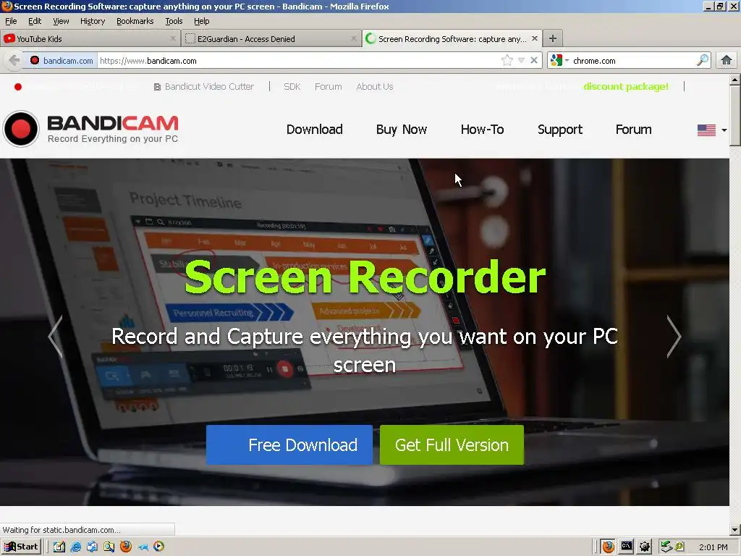The image size is (741, 556).
Task: Select the command prompt taskbar button
Action: (626, 547)
